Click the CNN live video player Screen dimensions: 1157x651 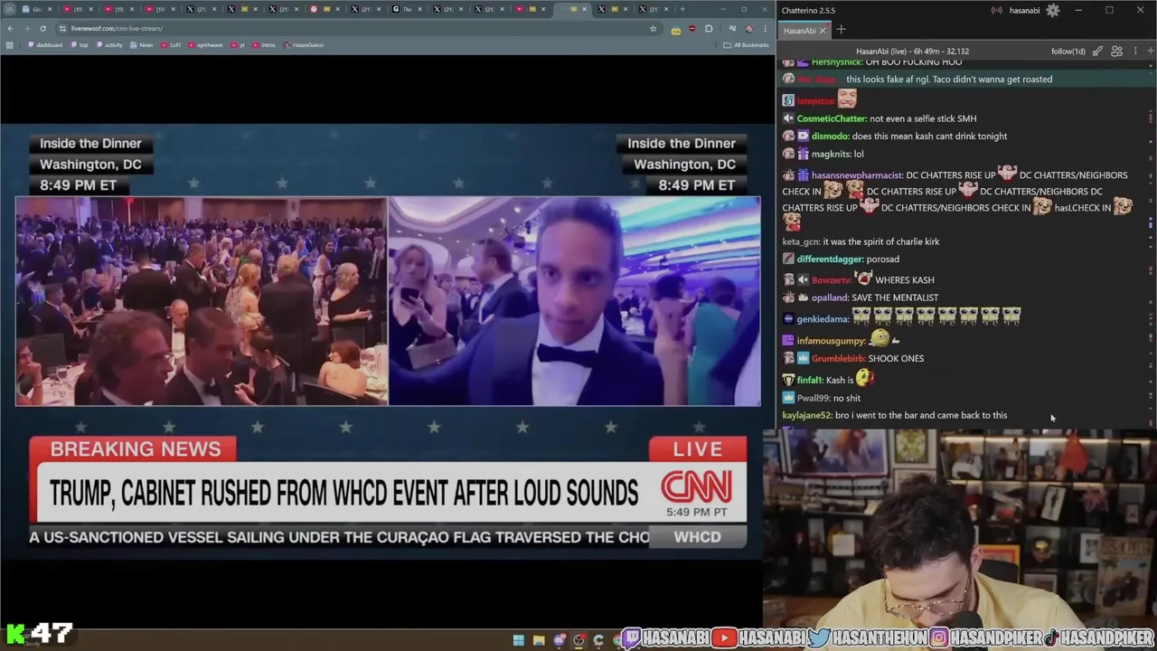click(388, 340)
